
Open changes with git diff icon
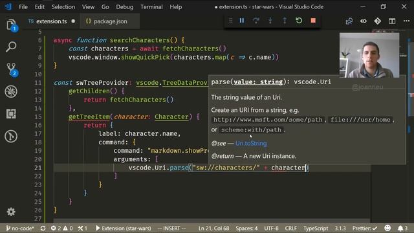pyautogui.click(x=378, y=21)
